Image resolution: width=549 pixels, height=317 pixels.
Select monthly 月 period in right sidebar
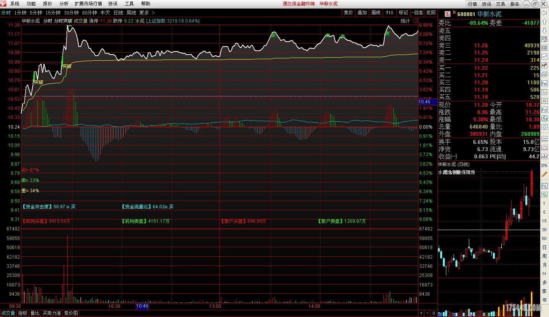(544, 265)
